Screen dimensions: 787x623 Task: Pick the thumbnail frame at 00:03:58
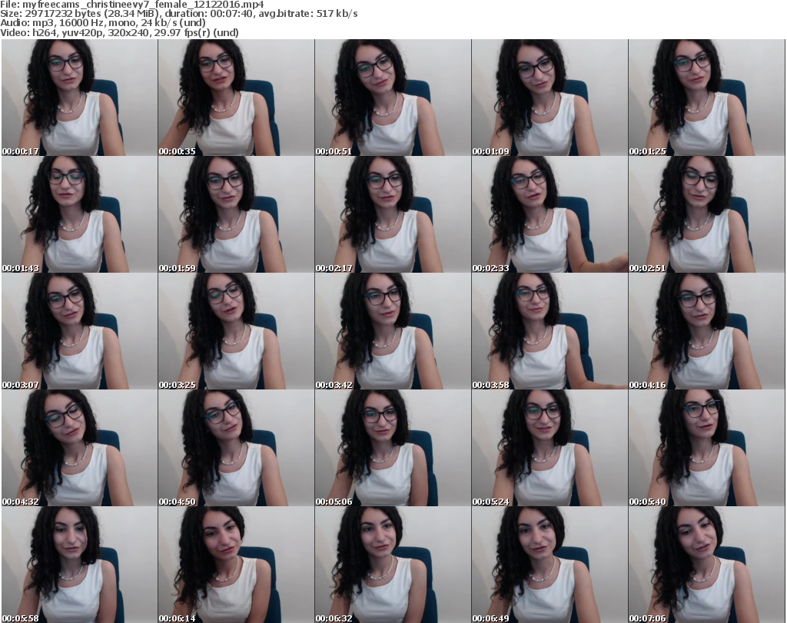pos(549,332)
